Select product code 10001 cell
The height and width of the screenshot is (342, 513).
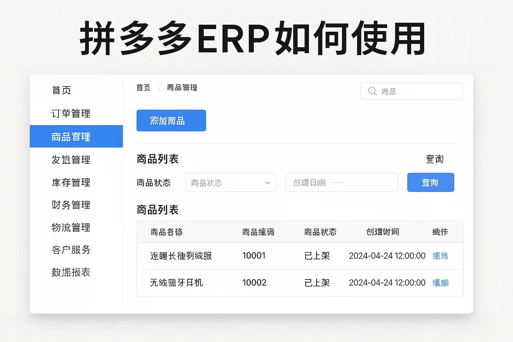click(x=254, y=256)
